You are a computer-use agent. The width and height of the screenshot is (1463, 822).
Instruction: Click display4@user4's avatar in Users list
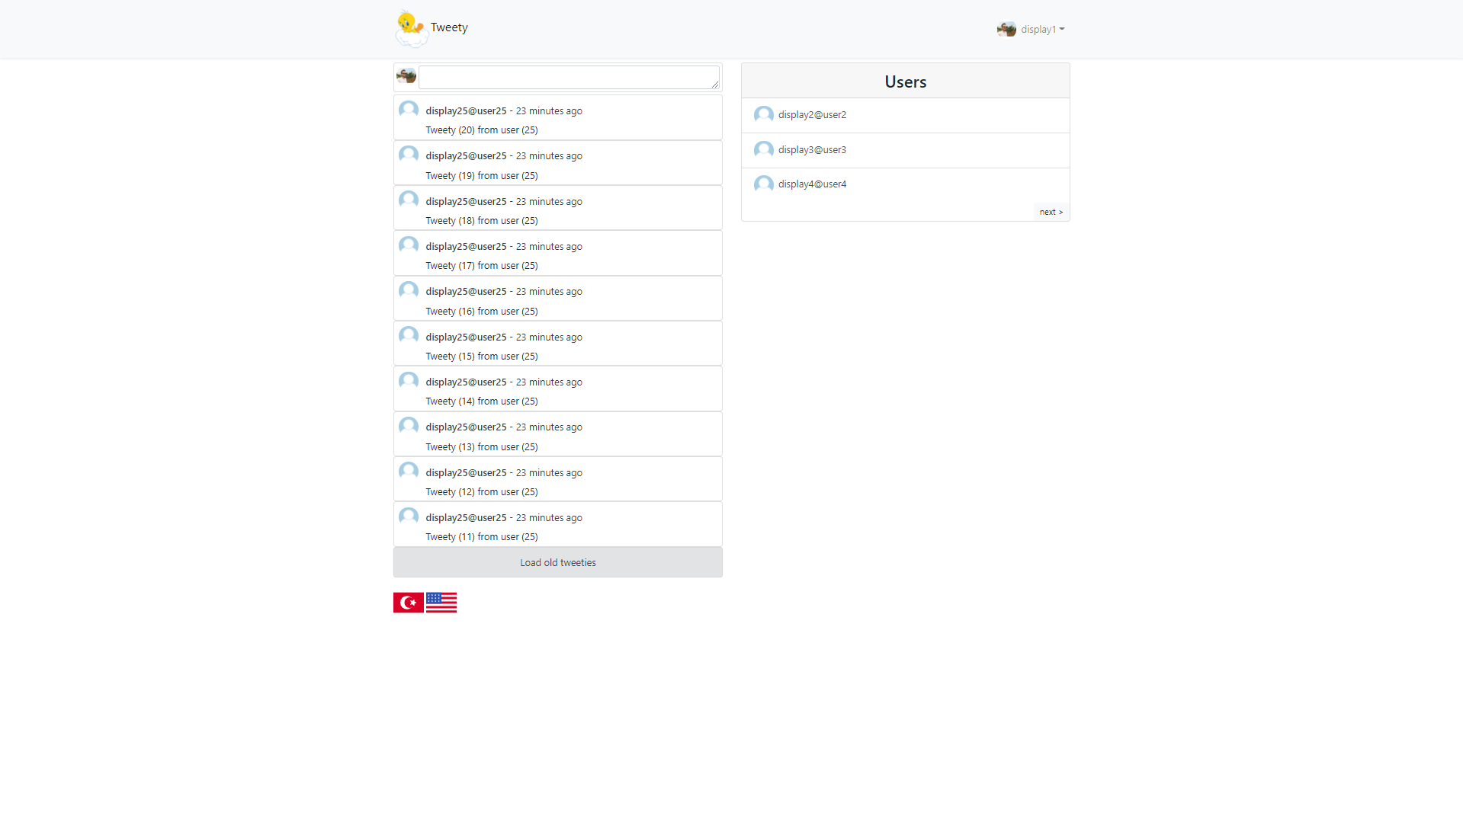click(x=763, y=184)
